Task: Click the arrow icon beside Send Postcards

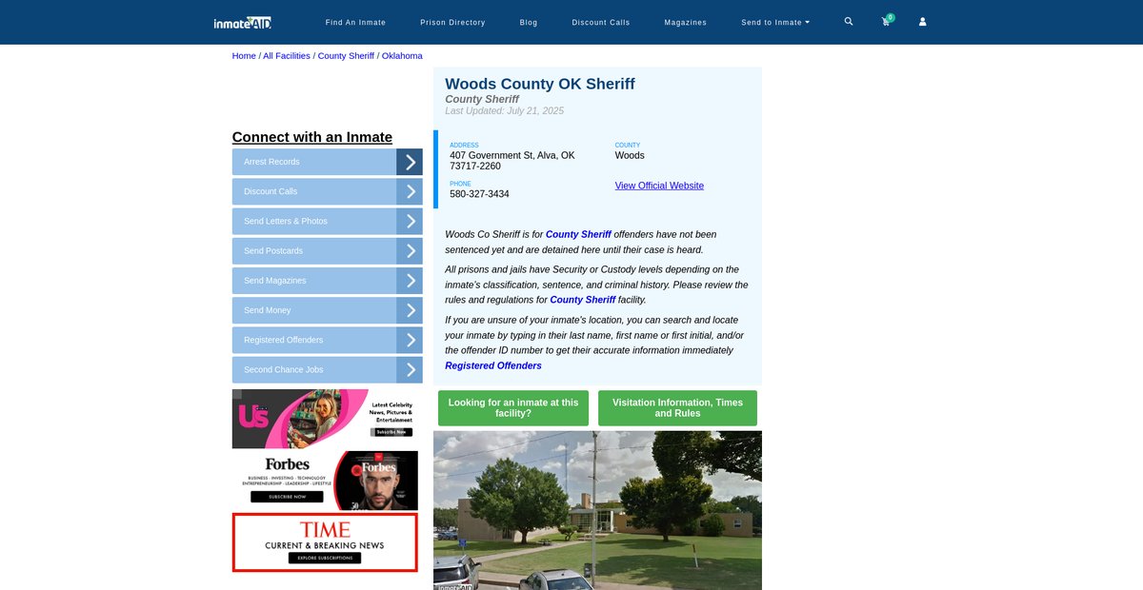Action: pyautogui.click(x=410, y=251)
